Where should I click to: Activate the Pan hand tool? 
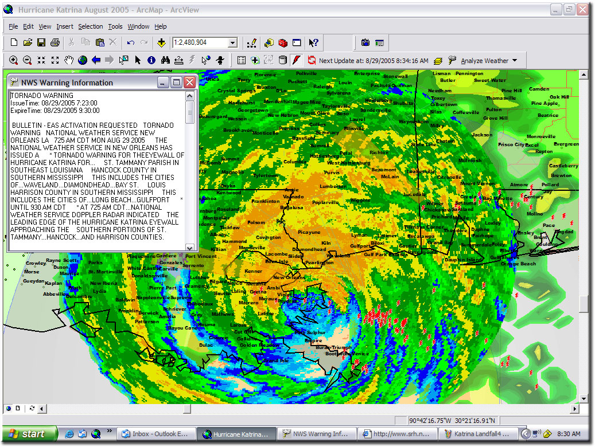[69, 60]
